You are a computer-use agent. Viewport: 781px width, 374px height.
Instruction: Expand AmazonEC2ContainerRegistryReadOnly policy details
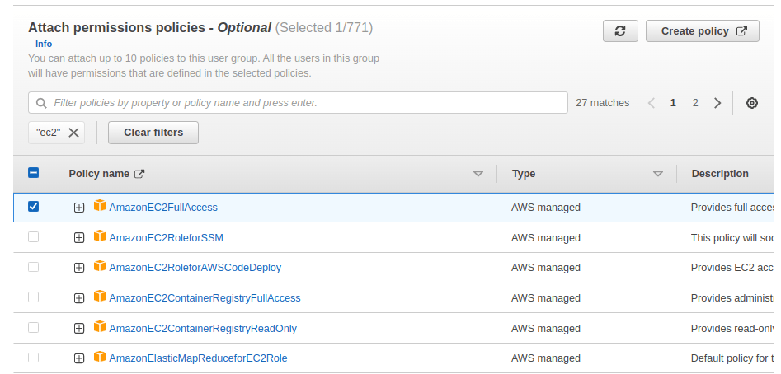coord(79,329)
